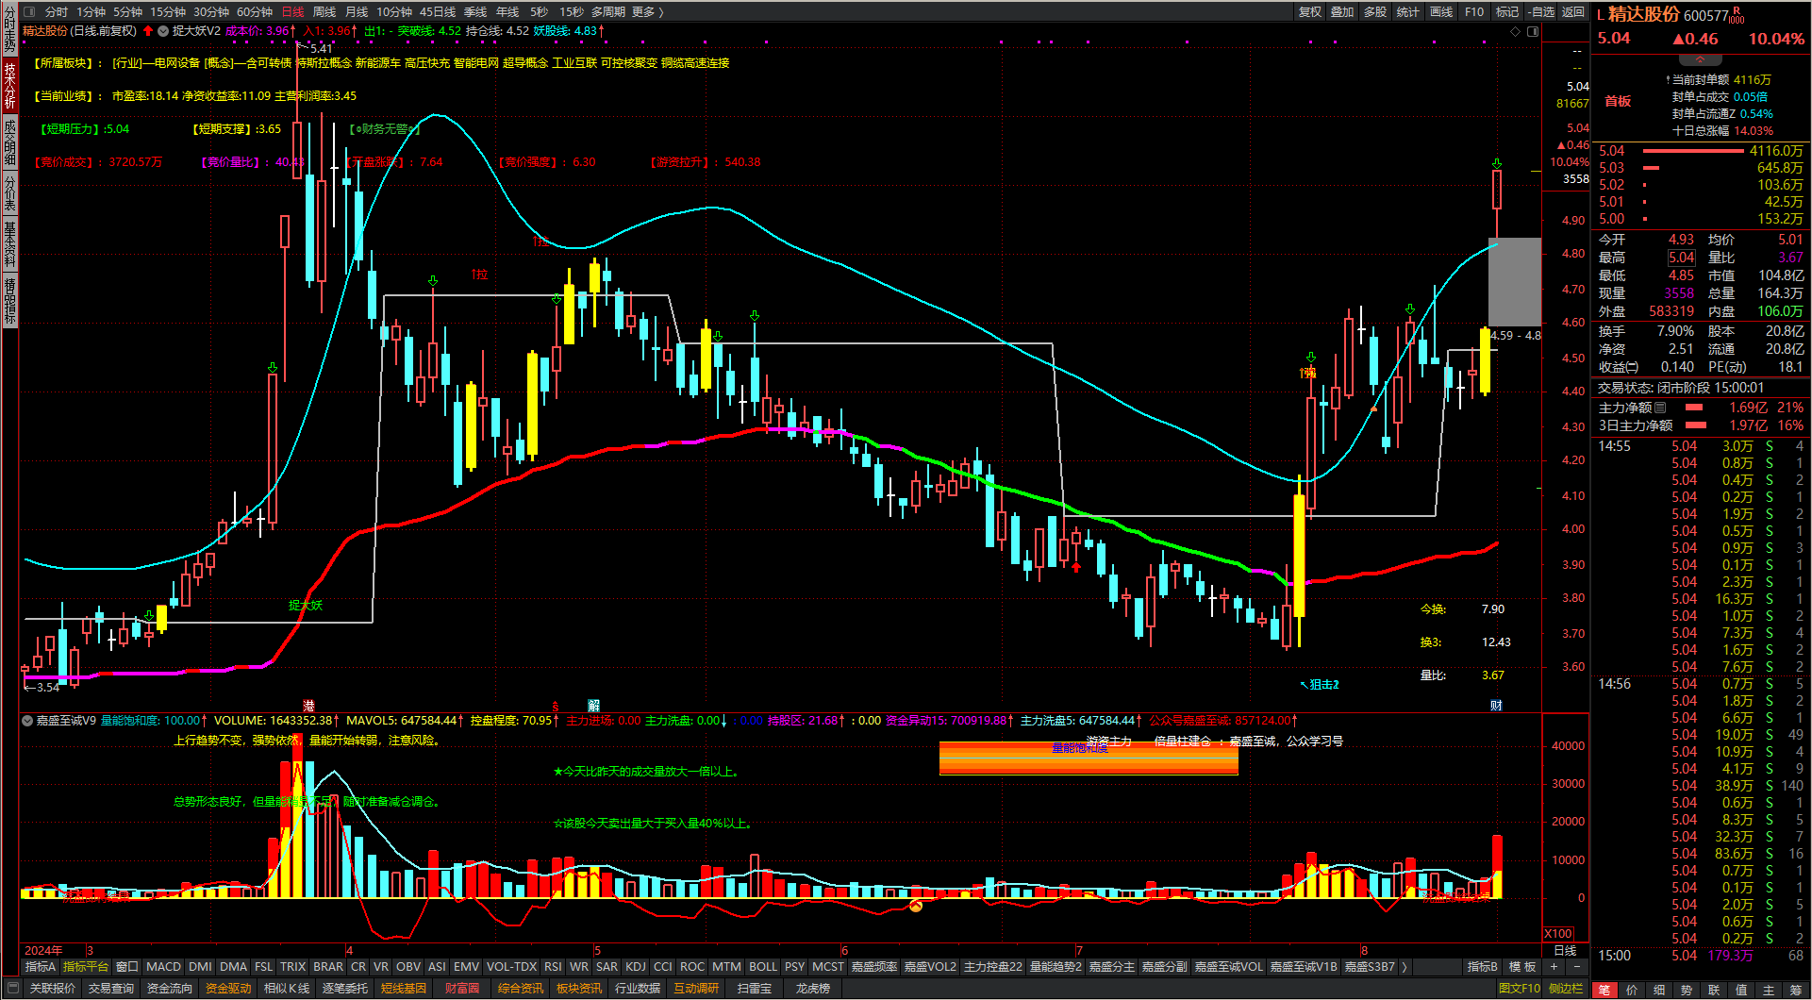Click the X100 volume scale label
Viewport: 1812px width, 1000px height.
(x=1558, y=933)
